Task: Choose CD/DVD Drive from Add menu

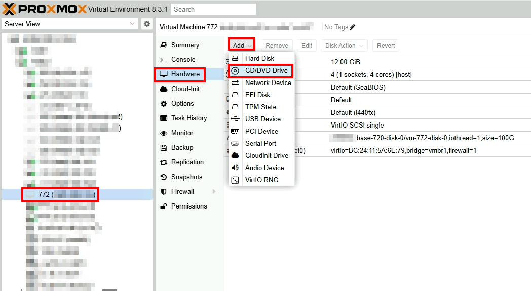Action: (261, 70)
